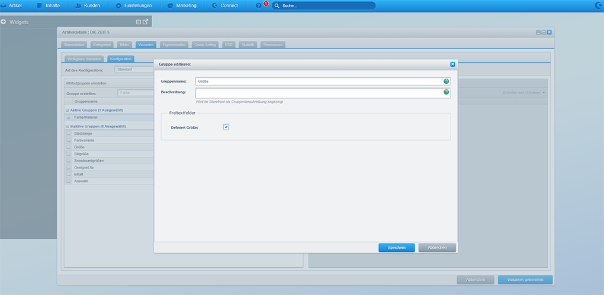
Task: Close the Gruppe editieren dialog
Action: [x=452, y=63]
